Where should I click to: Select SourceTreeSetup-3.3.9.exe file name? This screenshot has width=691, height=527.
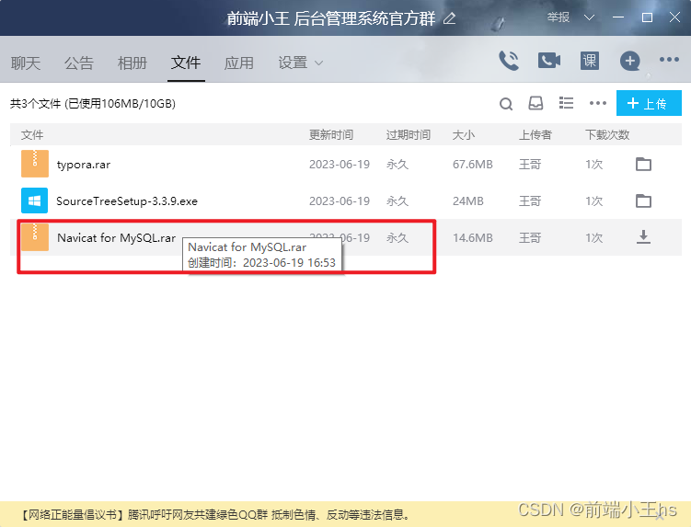(127, 201)
